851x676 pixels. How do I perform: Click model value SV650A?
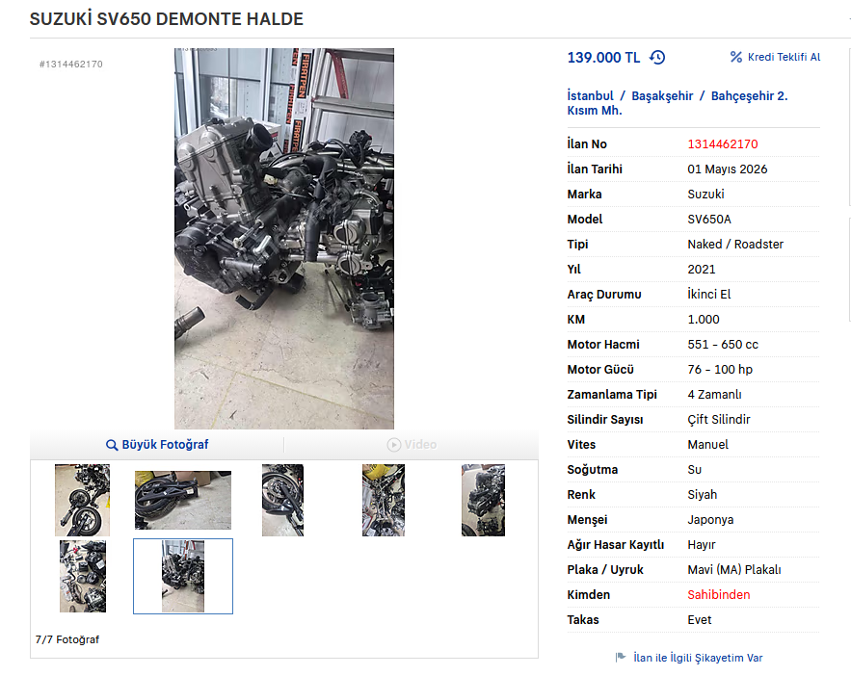pos(709,219)
